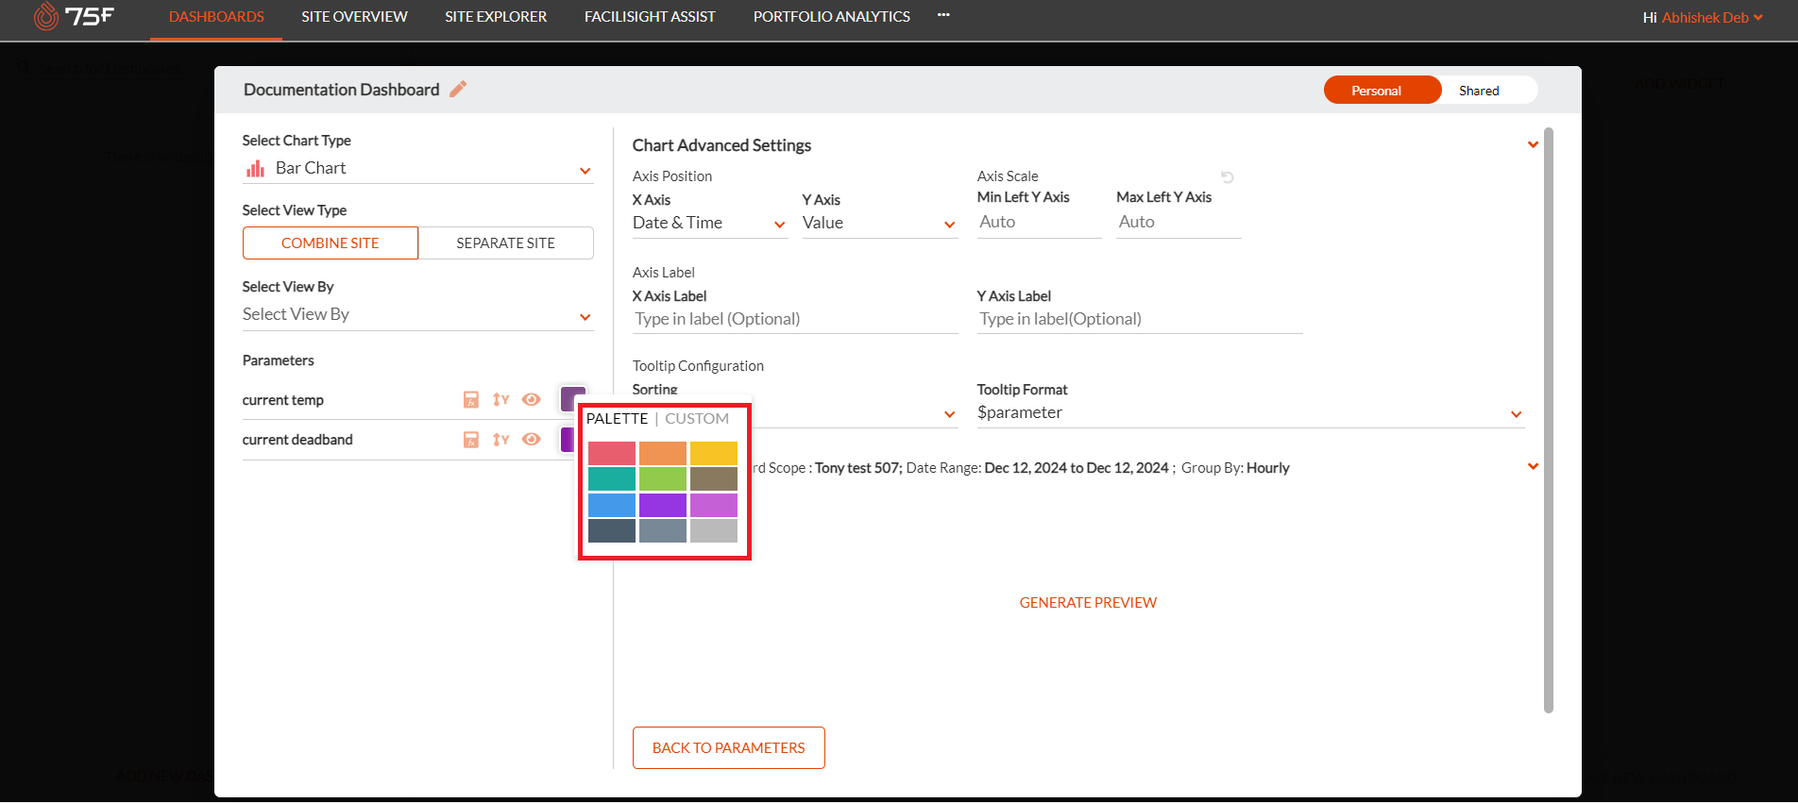Switch to Personal dashboard mode
Viewport: 1798px width, 803px height.
(x=1382, y=91)
